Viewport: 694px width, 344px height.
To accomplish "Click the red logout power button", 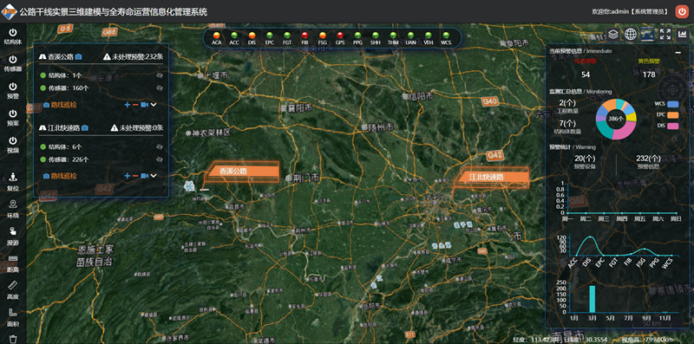I will click(x=682, y=11).
